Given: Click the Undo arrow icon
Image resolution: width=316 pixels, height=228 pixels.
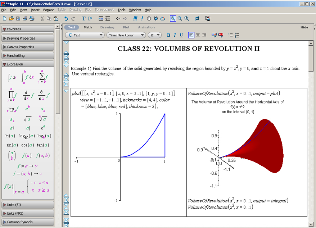Looking at the screenshot, I should pos(66,18).
